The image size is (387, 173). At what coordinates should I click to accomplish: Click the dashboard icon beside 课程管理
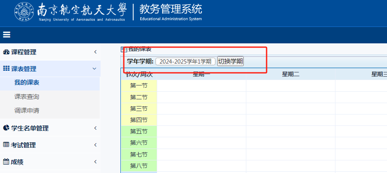(x=6, y=52)
